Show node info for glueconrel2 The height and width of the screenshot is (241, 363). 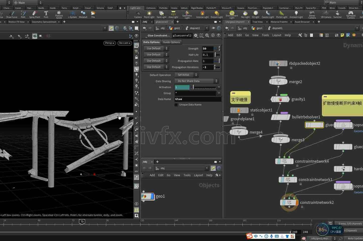pyautogui.click(x=213, y=35)
